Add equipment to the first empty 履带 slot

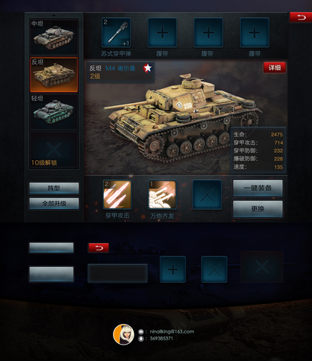tap(162, 33)
